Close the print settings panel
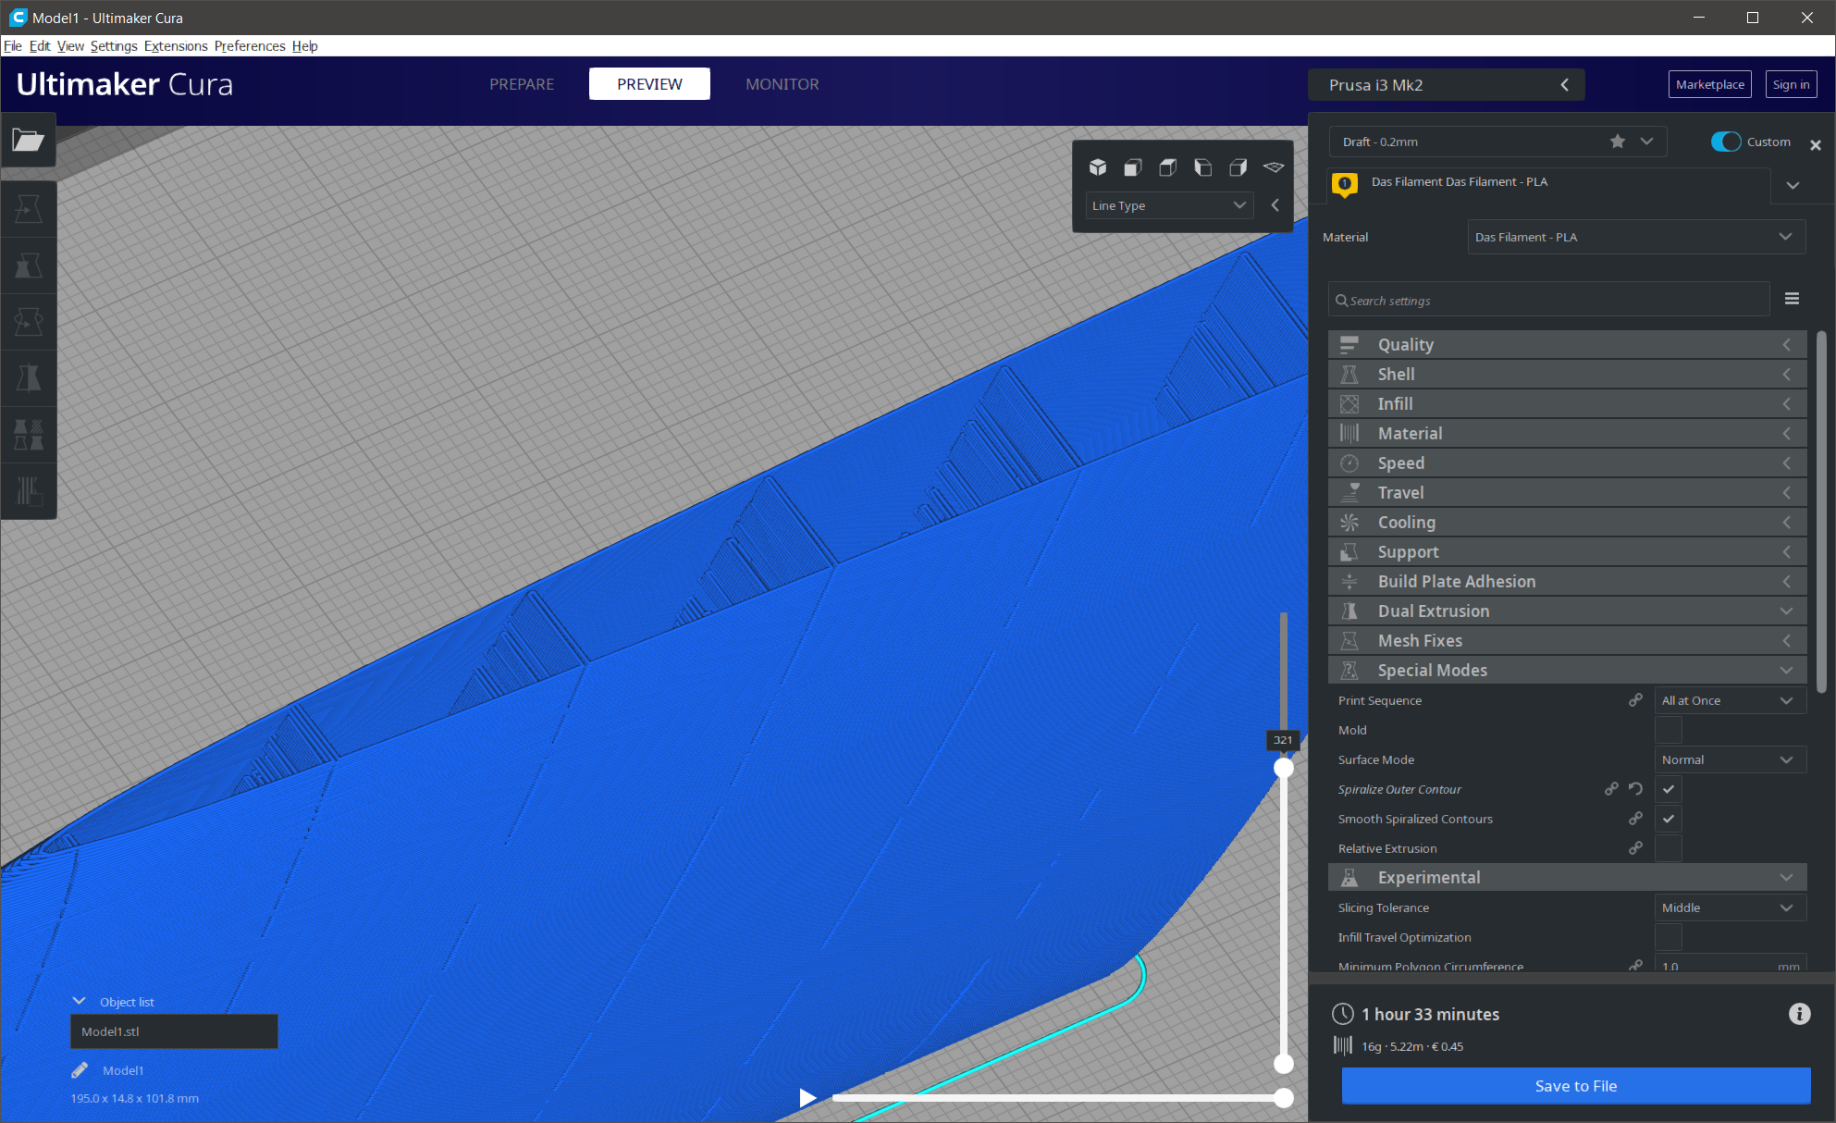Screen dimensions: 1836x1123 1816,145
